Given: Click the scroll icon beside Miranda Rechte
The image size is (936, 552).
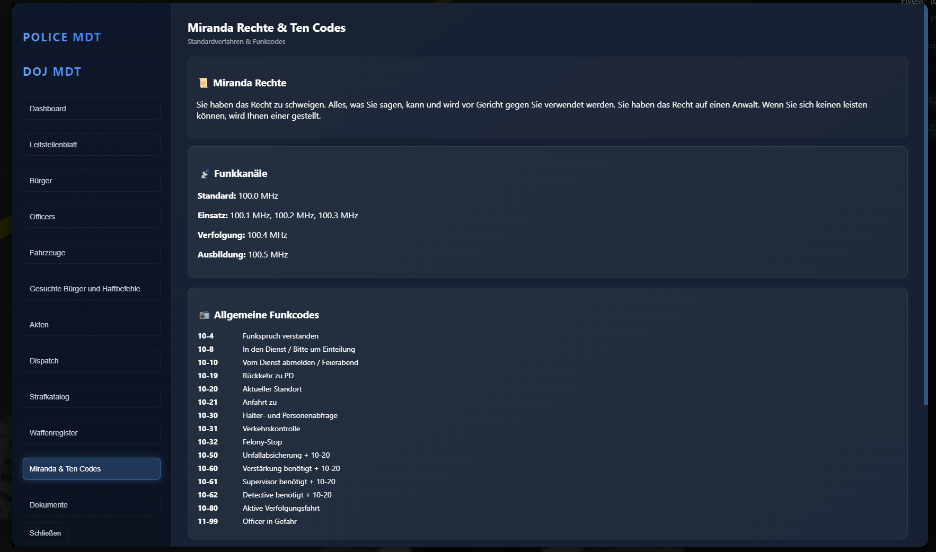Looking at the screenshot, I should 204,83.
